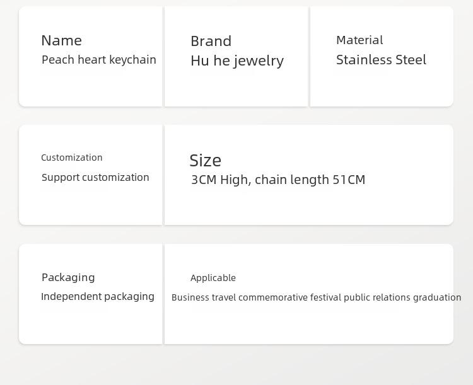The width and height of the screenshot is (473, 385).
Task: Click the Size card panel
Action: 309,175
